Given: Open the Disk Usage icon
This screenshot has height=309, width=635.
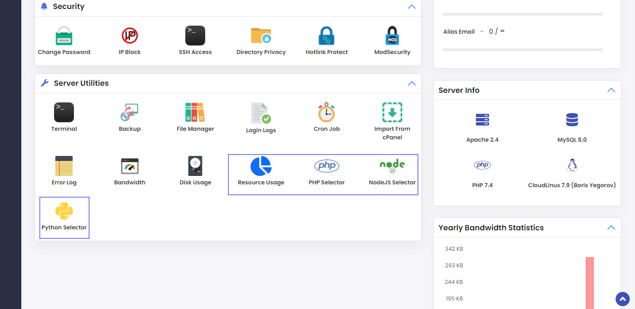Looking at the screenshot, I should tap(195, 166).
